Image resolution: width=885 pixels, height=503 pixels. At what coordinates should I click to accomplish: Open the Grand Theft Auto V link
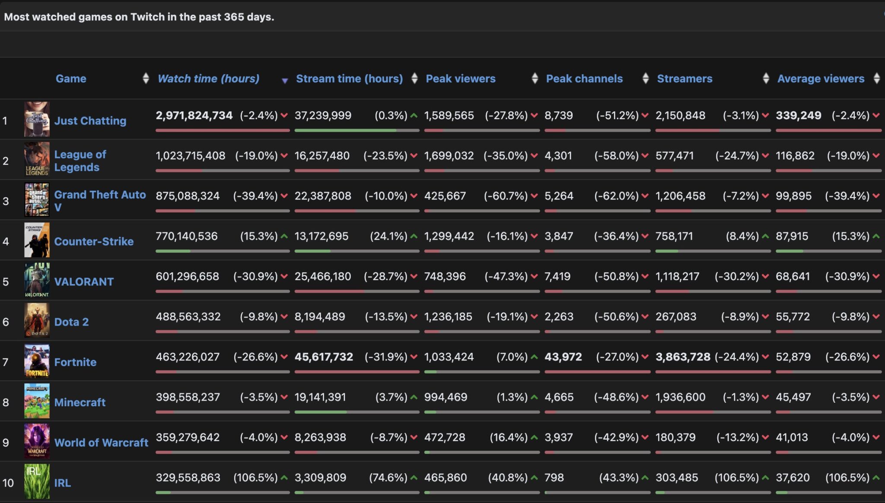(x=100, y=201)
